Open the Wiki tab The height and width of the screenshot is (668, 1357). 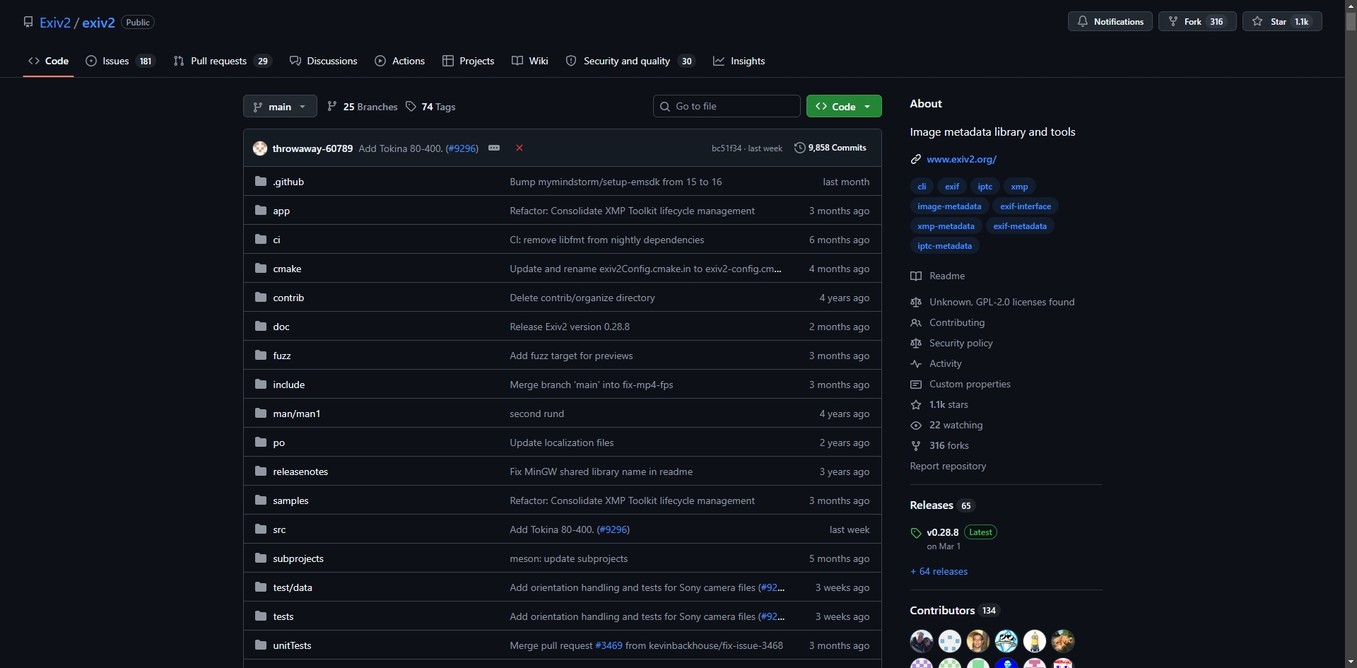click(x=530, y=61)
